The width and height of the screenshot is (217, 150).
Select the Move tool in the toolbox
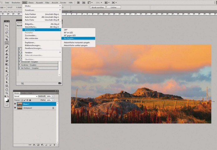point(7,26)
